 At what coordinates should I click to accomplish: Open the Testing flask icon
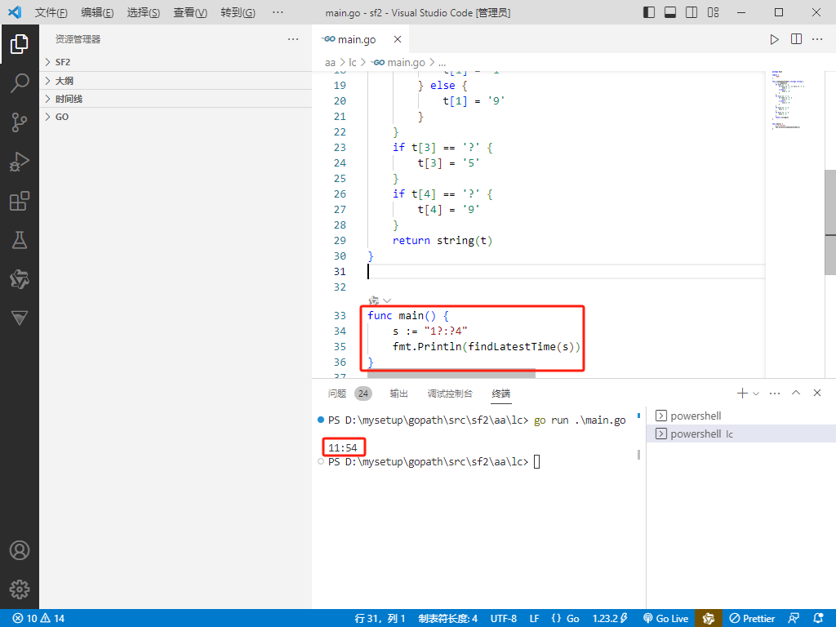20,241
